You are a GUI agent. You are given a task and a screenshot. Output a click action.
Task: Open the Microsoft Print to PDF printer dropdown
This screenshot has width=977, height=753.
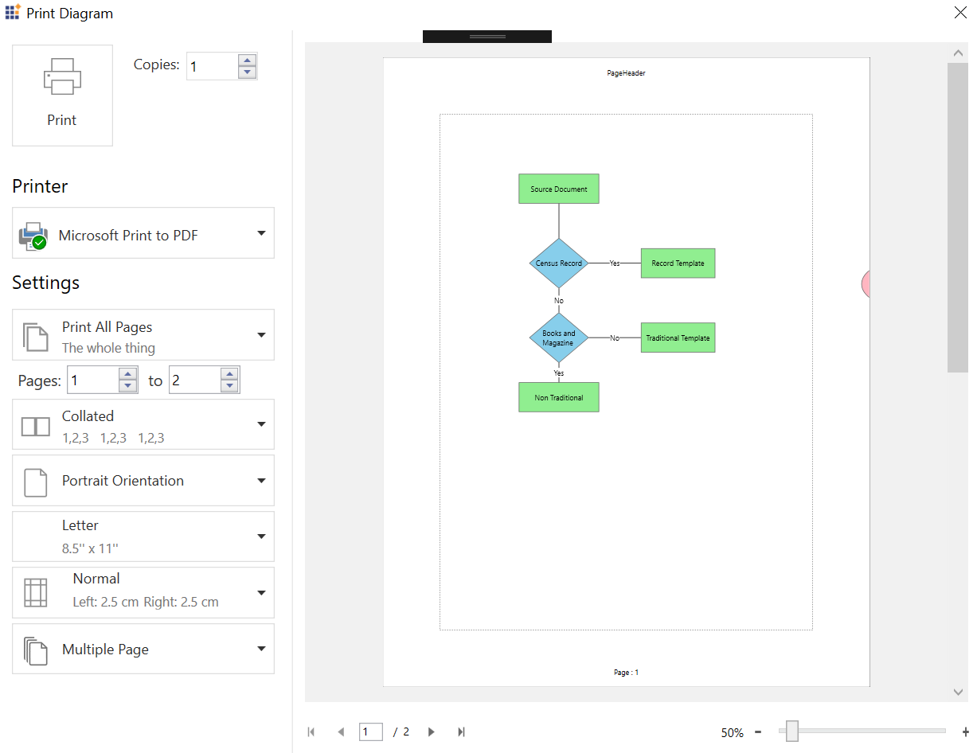(143, 233)
